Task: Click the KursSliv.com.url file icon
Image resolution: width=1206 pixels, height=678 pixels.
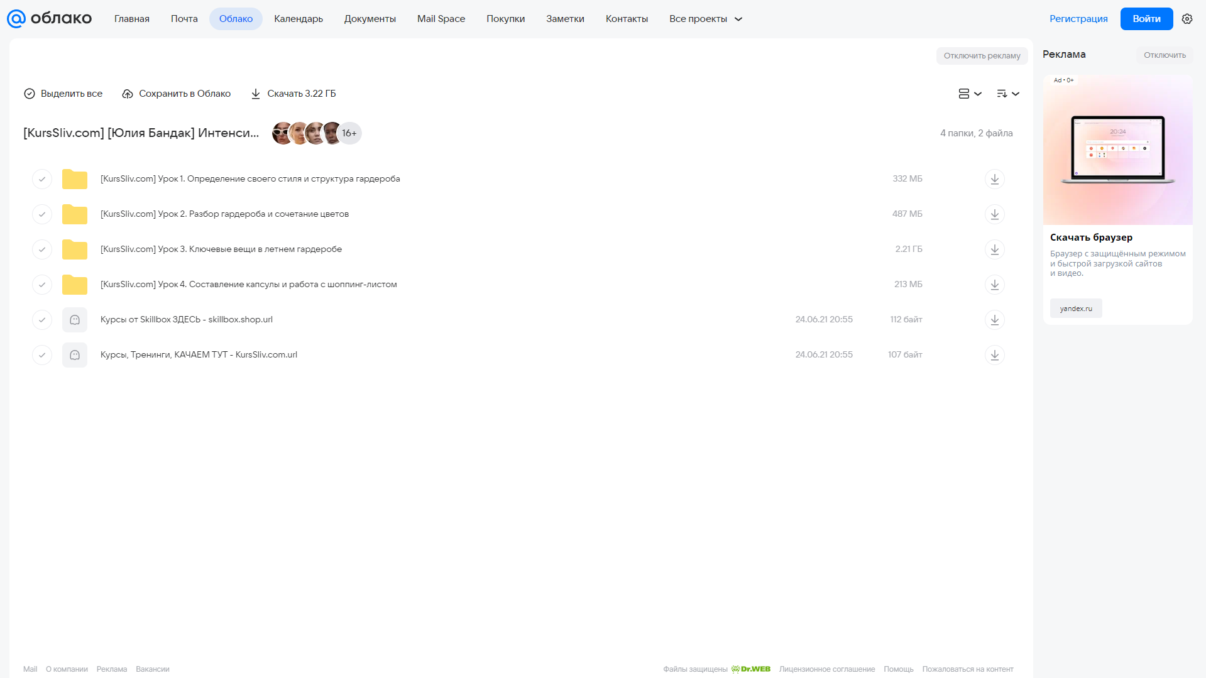Action: click(x=75, y=355)
